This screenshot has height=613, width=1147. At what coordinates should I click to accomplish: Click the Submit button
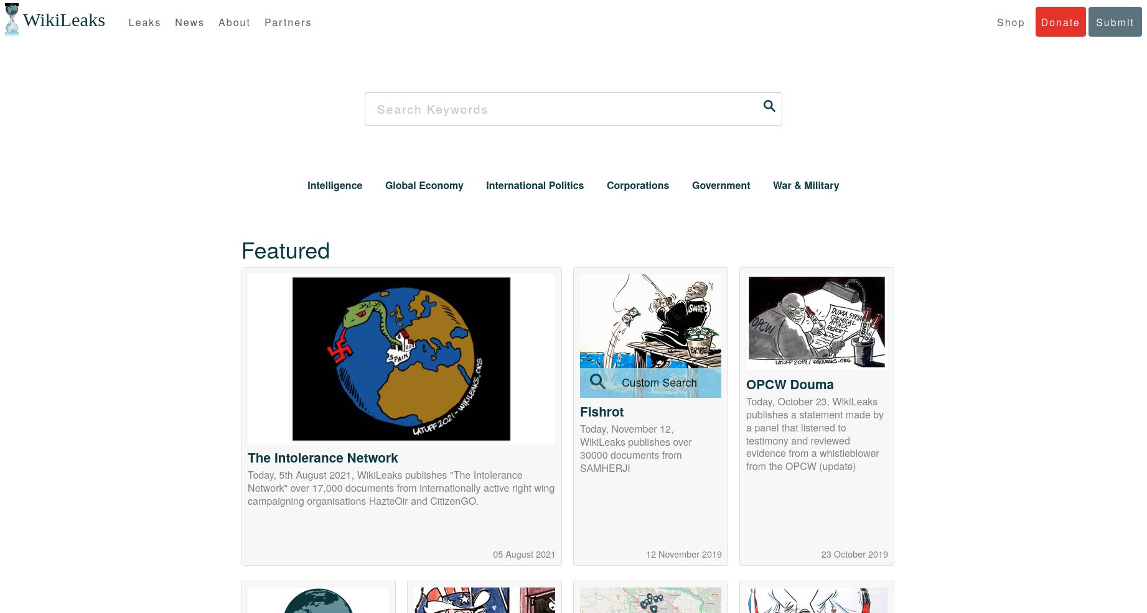1115,22
